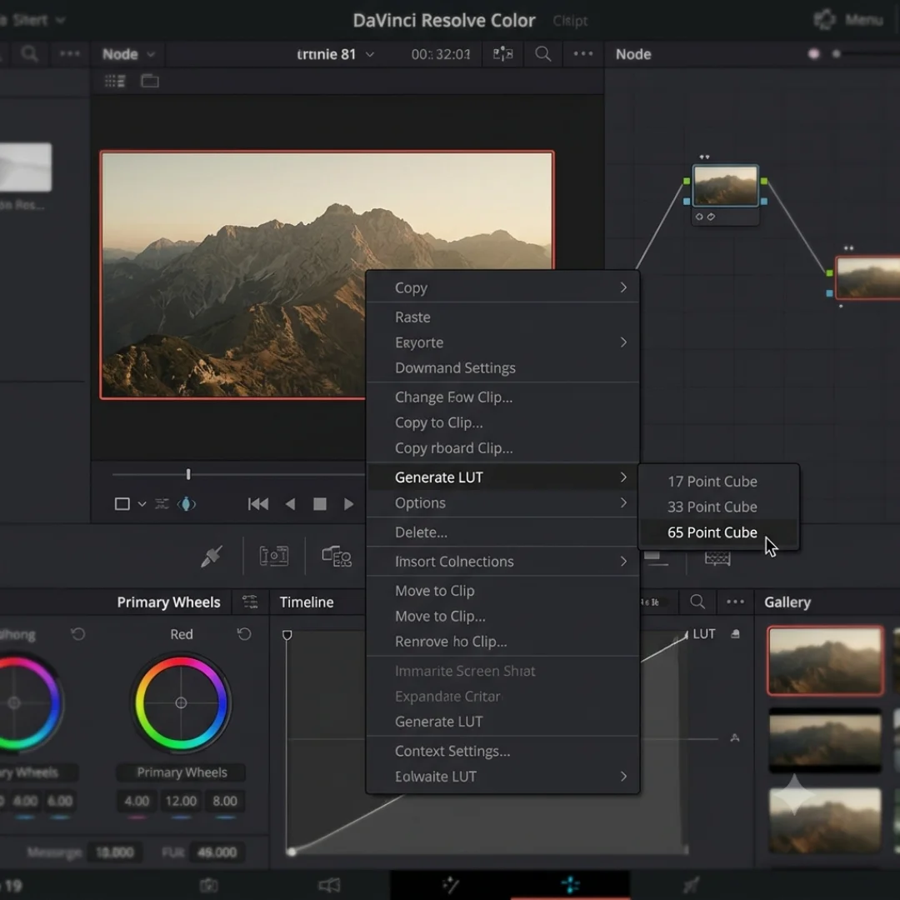Click the split-screen compare icon
Image resolution: width=900 pixels, height=900 pixels.
click(x=502, y=54)
